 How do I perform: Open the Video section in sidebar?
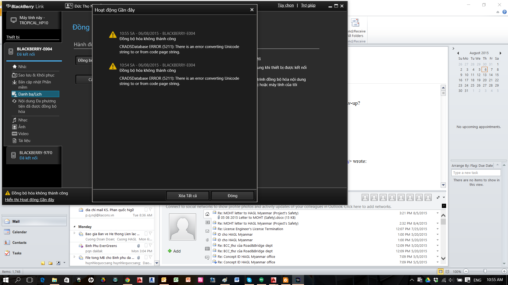point(23,134)
